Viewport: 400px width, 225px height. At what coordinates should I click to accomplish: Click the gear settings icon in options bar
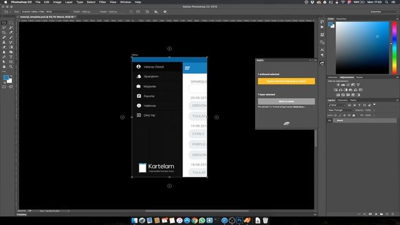point(165,12)
